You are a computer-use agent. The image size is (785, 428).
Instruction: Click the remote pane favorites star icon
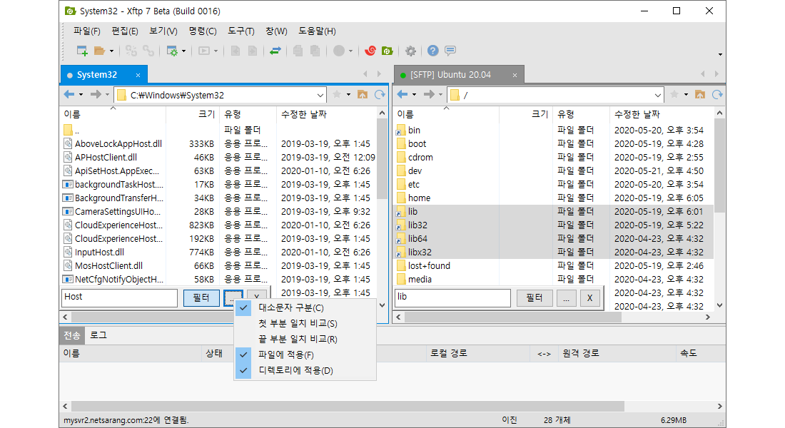pyautogui.click(x=674, y=95)
